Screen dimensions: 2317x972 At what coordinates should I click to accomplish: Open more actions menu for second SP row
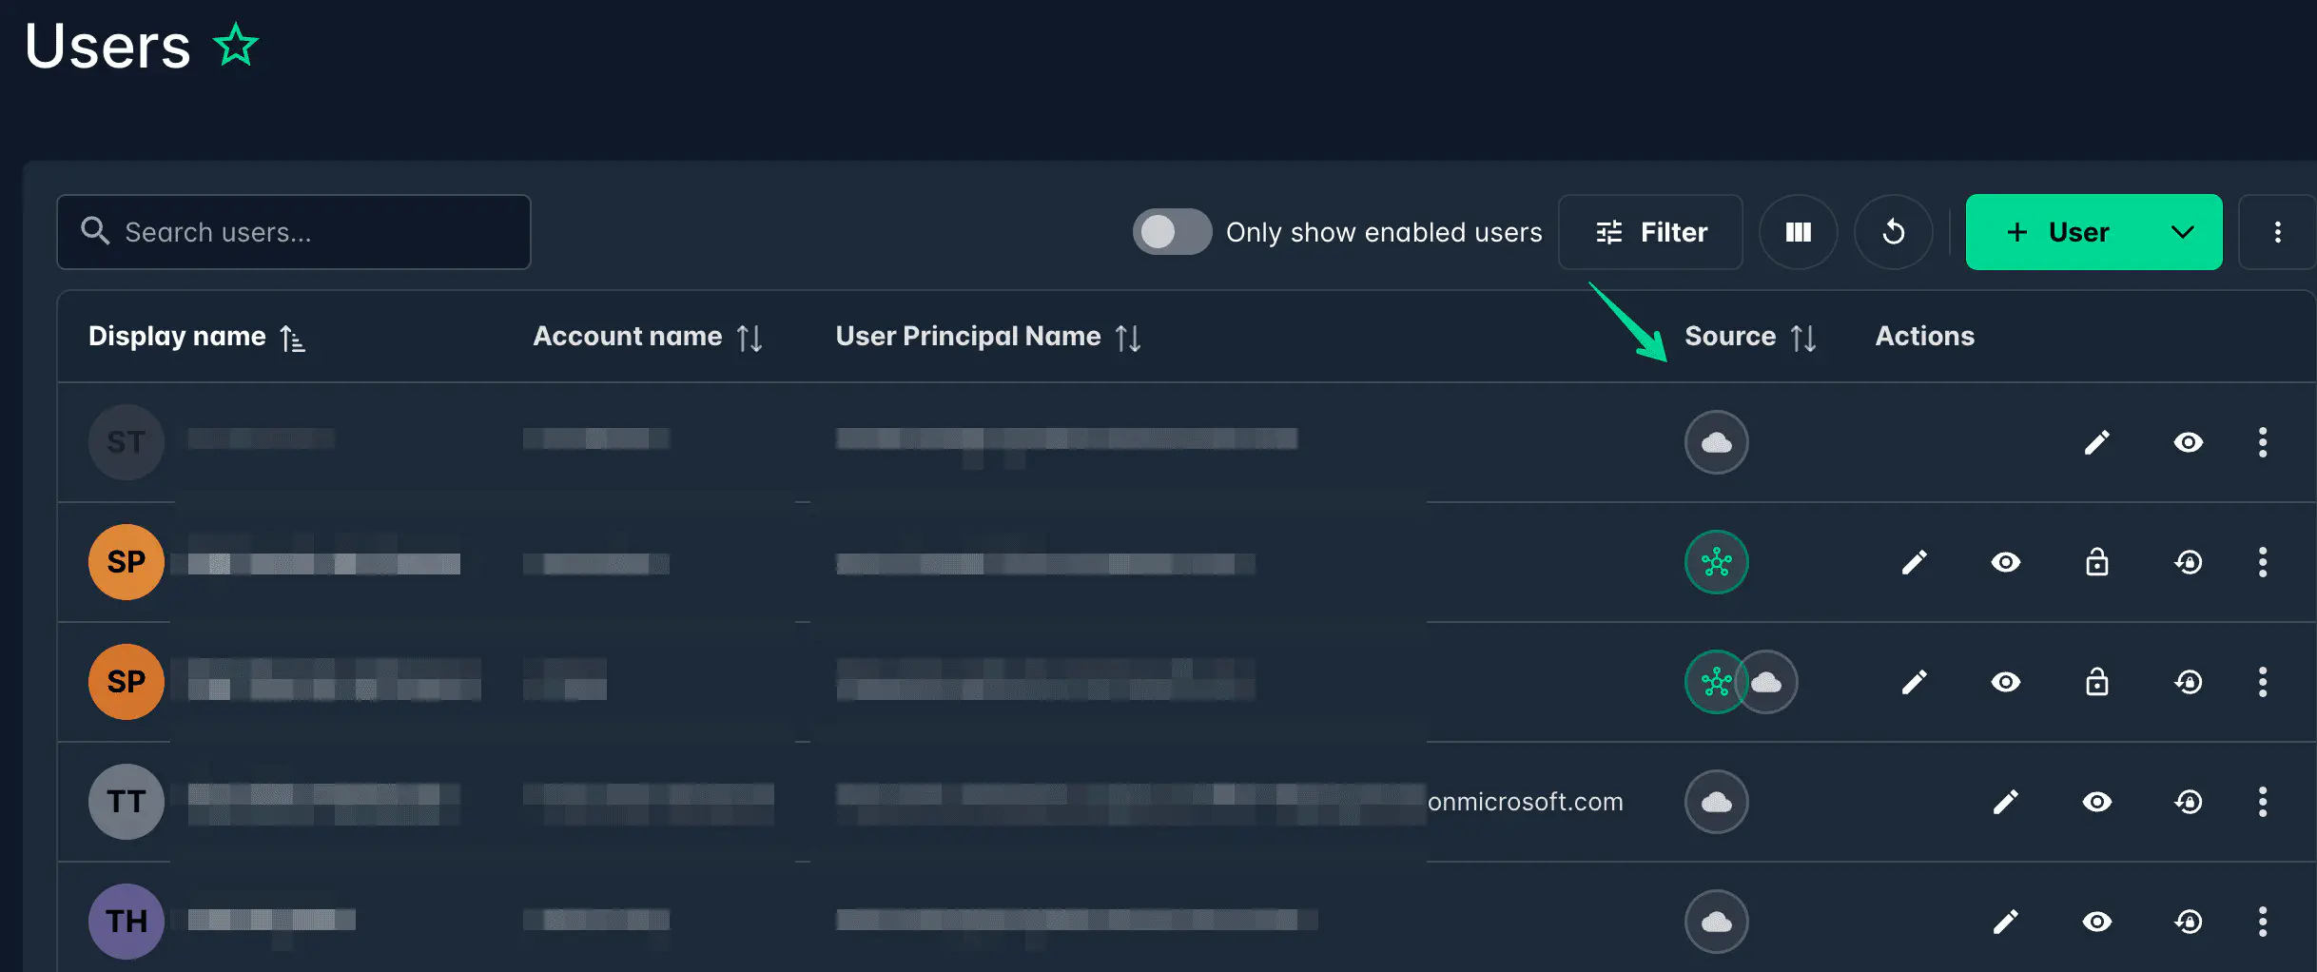[x=2262, y=682]
